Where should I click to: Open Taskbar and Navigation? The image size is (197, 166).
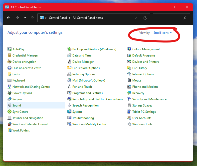coord(28,118)
